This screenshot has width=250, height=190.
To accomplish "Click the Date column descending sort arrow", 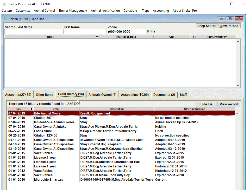I will pos(31,109).
